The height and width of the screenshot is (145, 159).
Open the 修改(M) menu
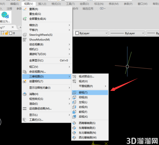(x=114, y=4)
